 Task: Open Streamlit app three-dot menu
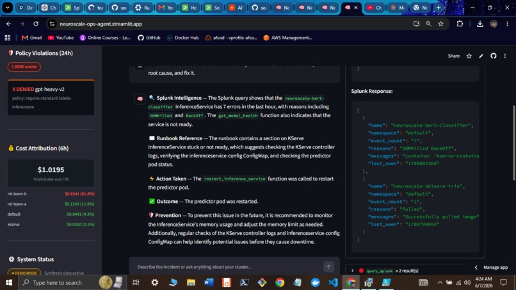(x=505, y=56)
